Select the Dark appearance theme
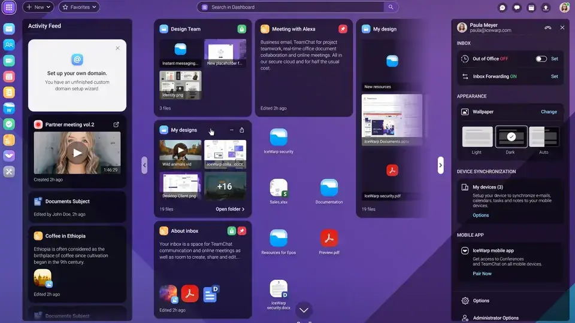This screenshot has width=575, height=323. click(x=511, y=137)
